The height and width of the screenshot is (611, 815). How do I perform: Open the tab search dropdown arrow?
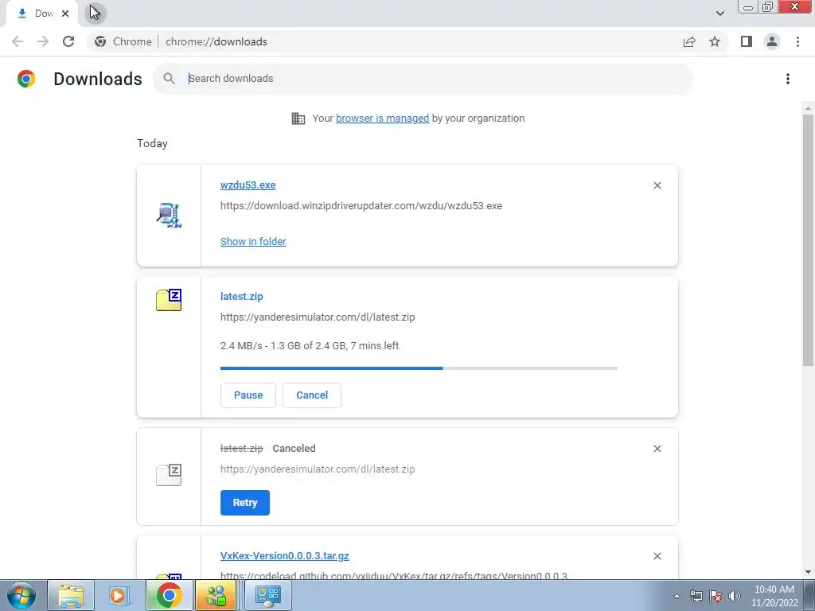click(719, 14)
